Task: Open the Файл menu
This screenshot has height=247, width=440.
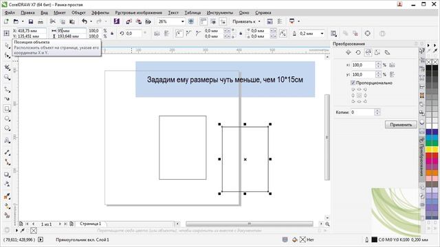Action: tap(10, 12)
